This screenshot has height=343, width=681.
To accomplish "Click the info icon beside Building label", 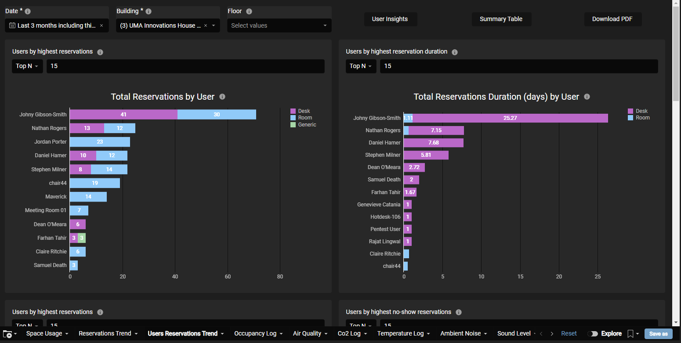I will tap(149, 11).
